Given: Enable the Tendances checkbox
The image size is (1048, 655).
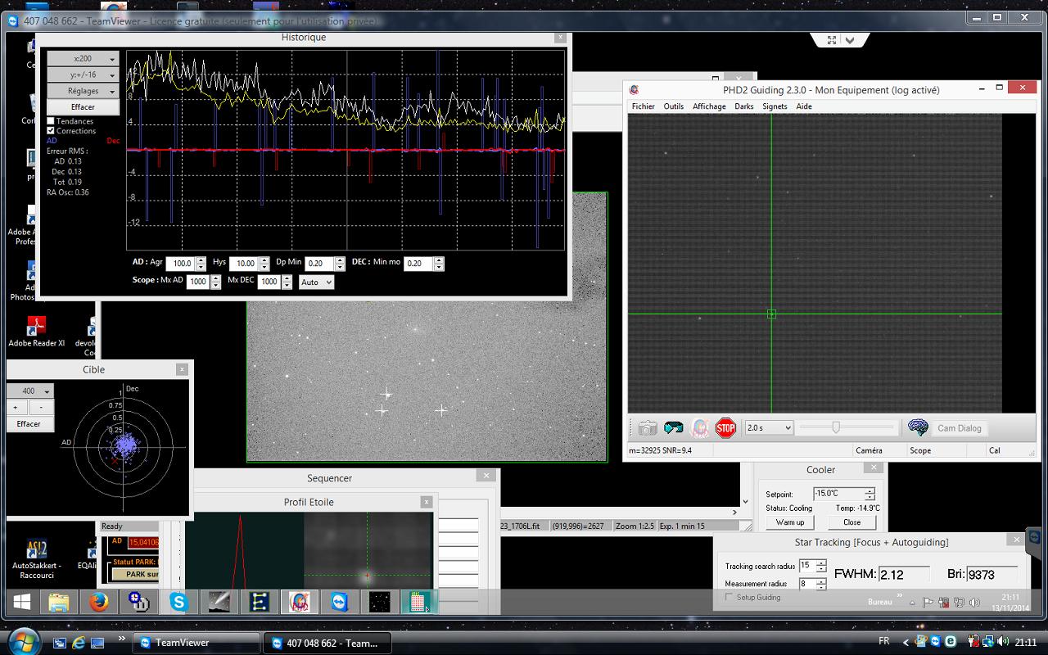Looking at the screenshot, I should (x=51, y=121).
